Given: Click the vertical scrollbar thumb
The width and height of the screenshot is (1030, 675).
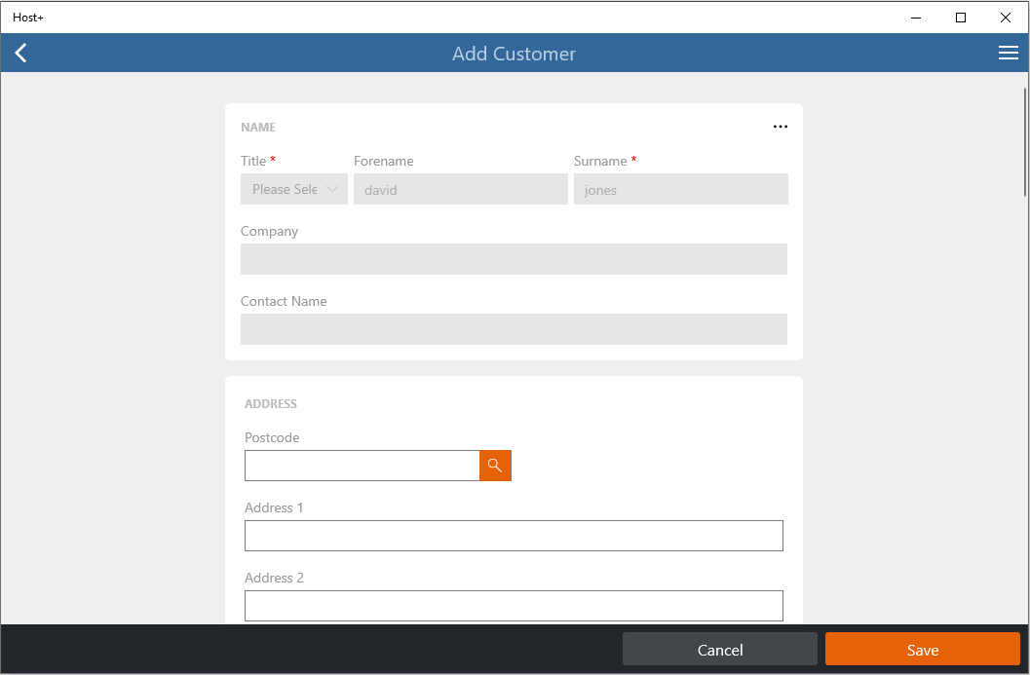Looking at the screenshot, I should point(1025,142).
